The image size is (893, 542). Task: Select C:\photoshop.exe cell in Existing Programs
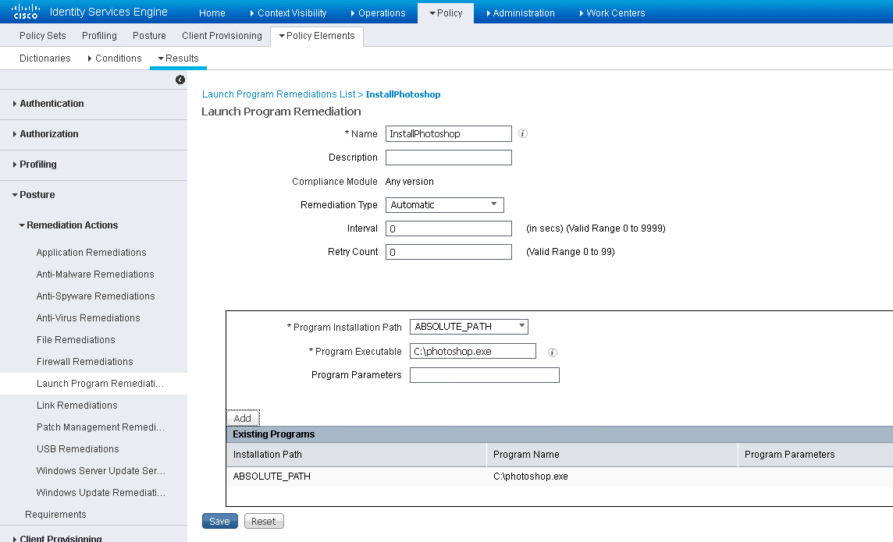[531, 476]
